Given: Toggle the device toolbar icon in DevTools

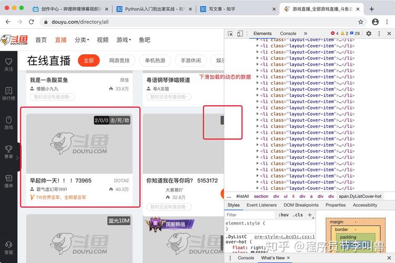Looking at the screenshot, I should pos(240,34).
